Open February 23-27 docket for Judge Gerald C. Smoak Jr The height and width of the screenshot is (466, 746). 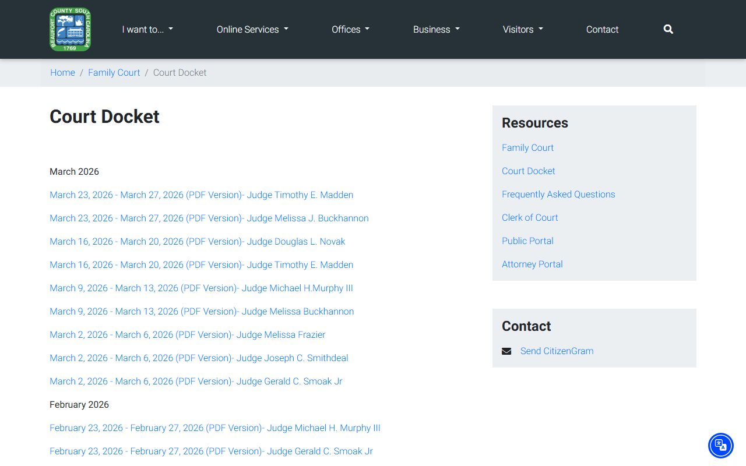click(x=211, y=451)
